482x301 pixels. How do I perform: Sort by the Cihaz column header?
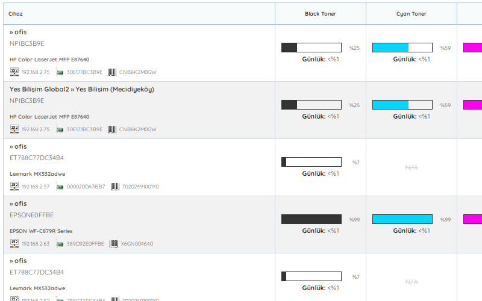[16, 13]
